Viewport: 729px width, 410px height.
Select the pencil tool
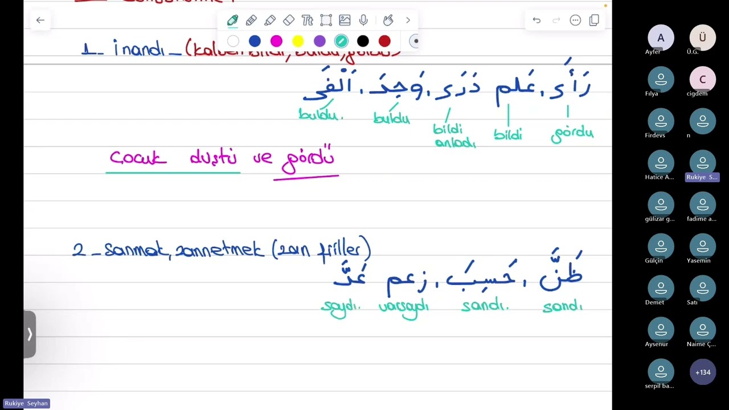(x=251, y=20)
